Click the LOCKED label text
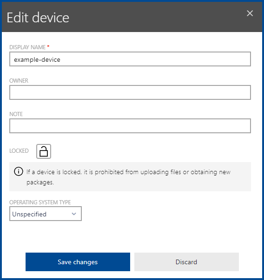 (x=19, y=151)
